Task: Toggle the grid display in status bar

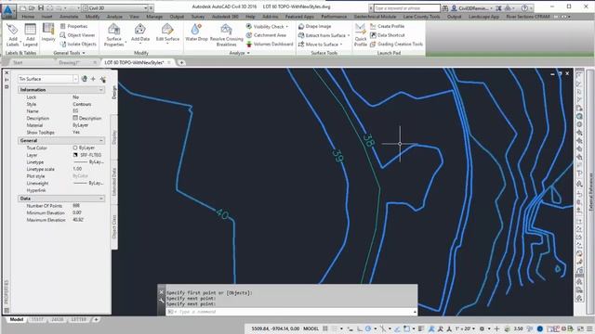Action: tap(325, 328)
